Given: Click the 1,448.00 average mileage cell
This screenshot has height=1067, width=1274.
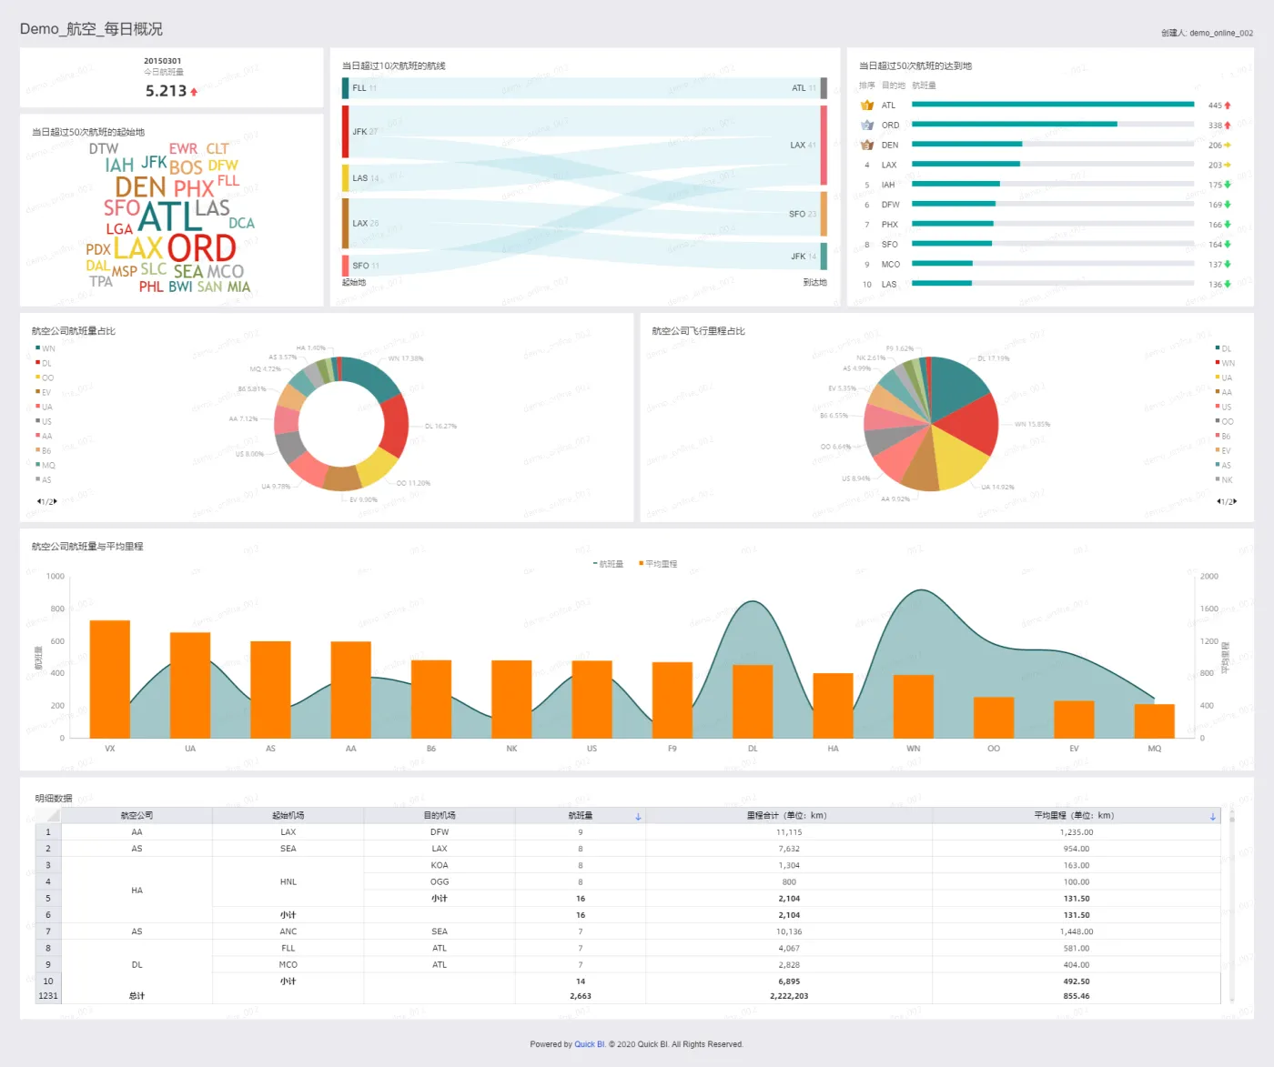Looking at the screenshot, I should (1077, 932).
